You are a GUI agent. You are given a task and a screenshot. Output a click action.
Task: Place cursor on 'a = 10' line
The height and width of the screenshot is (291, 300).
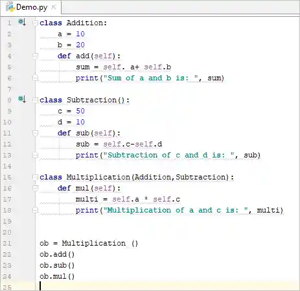coord(71,34)
